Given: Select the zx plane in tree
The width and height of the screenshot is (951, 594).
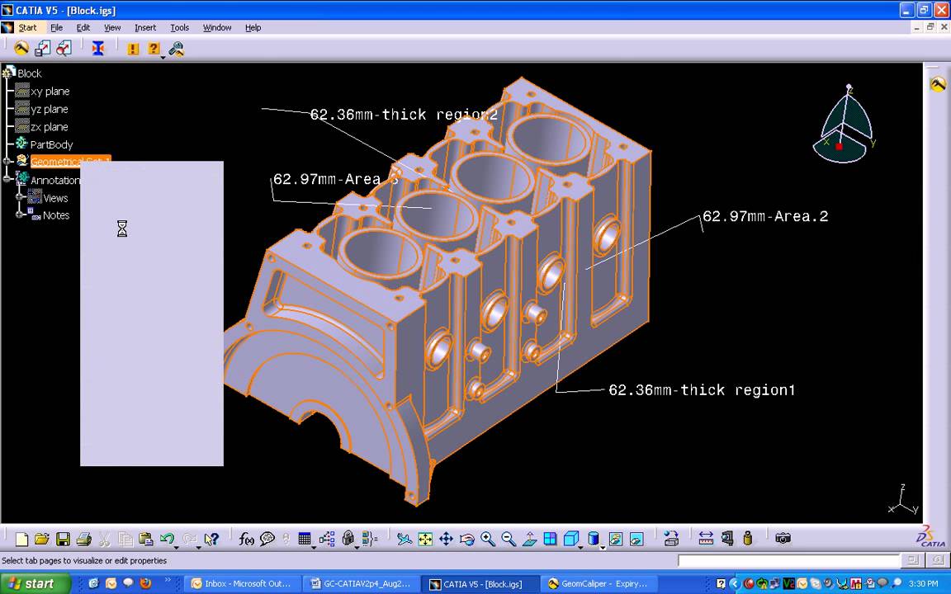Looking at the screenshot, I should tap(50, 127).
